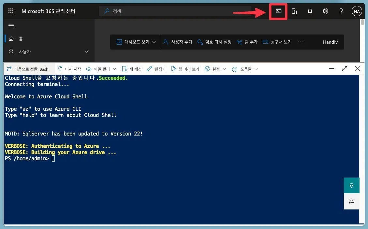
Task: Open the feedback chat button
Action: click(351, 201)
